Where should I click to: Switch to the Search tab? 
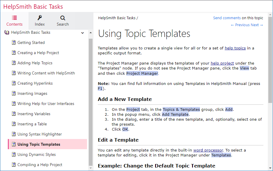click(63, 21)
